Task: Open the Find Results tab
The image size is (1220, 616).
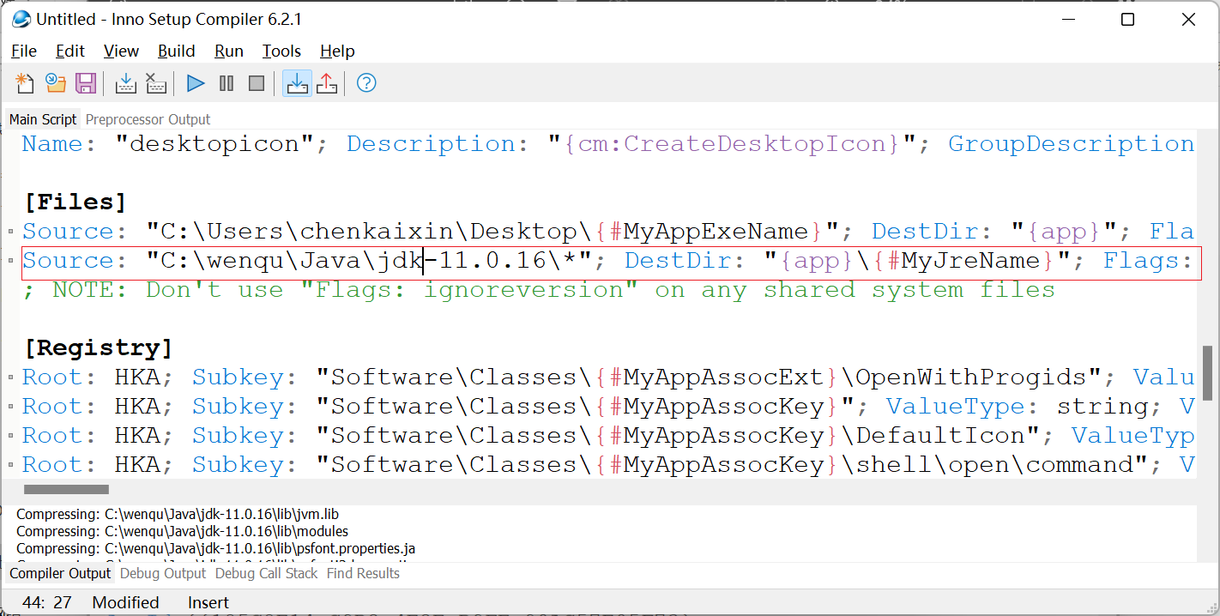Action: pos(363,573)
